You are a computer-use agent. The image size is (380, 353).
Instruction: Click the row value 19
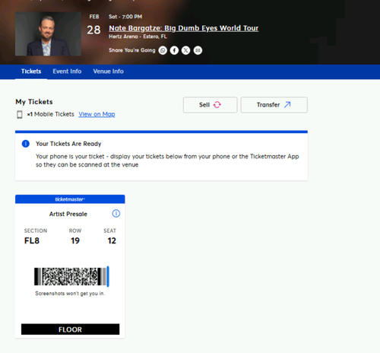click(75, 240)
